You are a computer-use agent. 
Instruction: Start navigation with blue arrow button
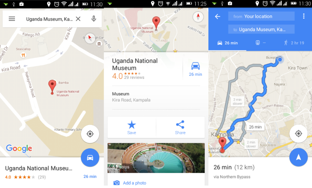coord(299,157)
